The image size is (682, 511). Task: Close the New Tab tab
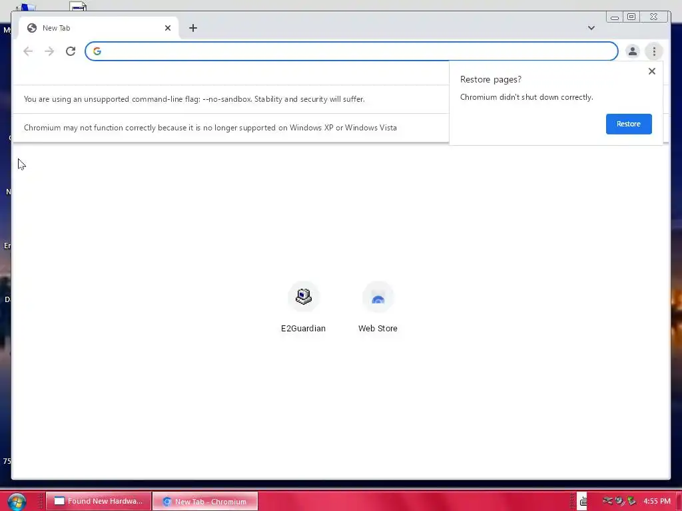click(168, 28)
